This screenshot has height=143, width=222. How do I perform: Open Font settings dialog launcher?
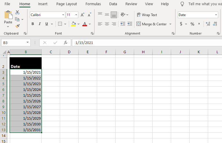pos(92,33)
